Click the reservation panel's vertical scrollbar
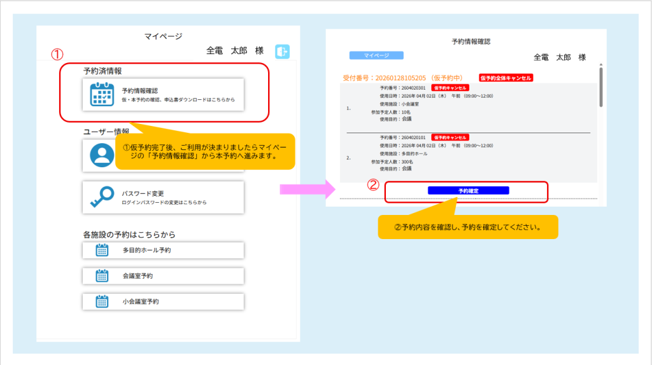This screenshot has height=365, width=652. click(600, 86)
